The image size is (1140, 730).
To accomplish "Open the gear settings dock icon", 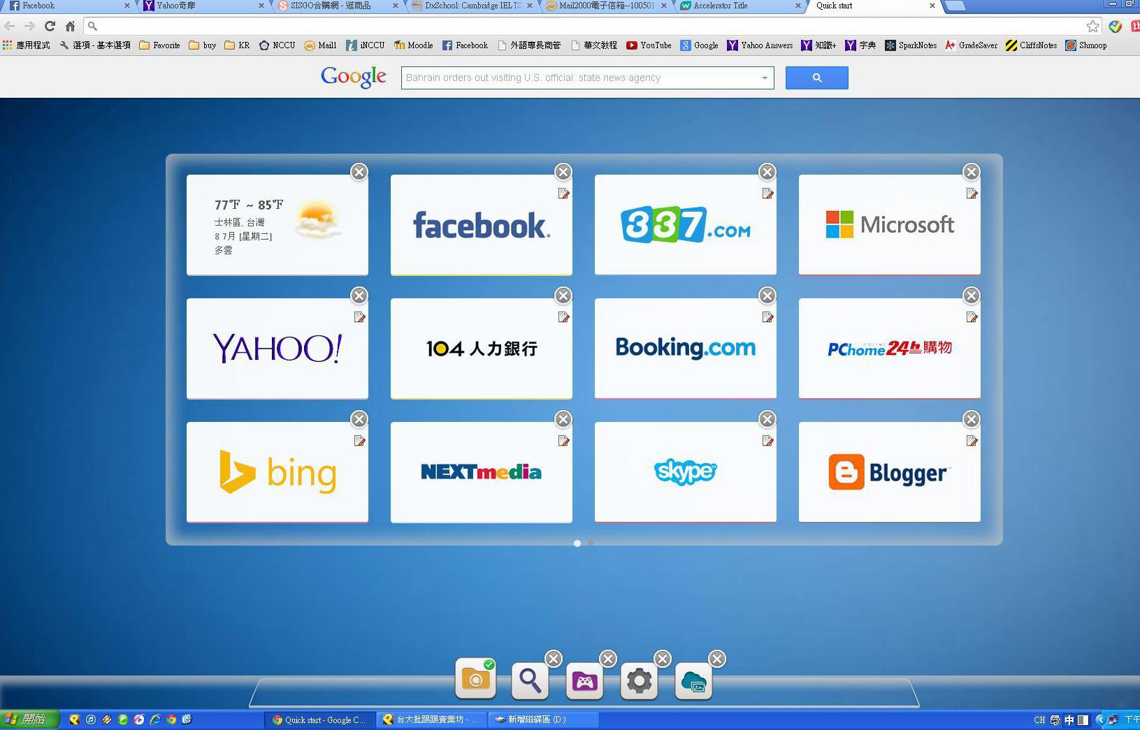I will (x=639, y=680).
